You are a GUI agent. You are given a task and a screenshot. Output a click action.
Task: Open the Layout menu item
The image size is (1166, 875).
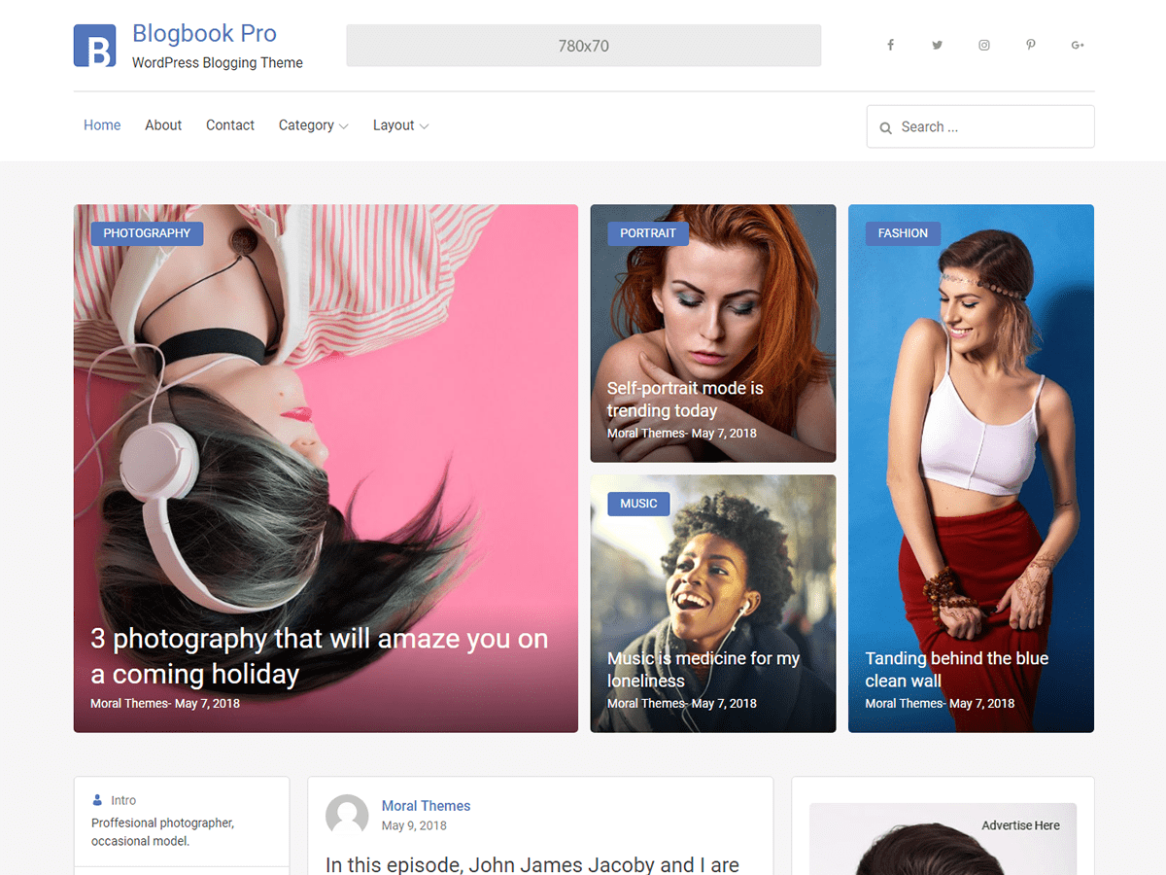(394, 125)
